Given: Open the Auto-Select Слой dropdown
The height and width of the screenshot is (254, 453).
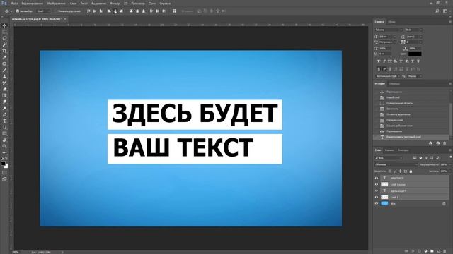Looking at the screenshot, I should (x=43, y=11).
